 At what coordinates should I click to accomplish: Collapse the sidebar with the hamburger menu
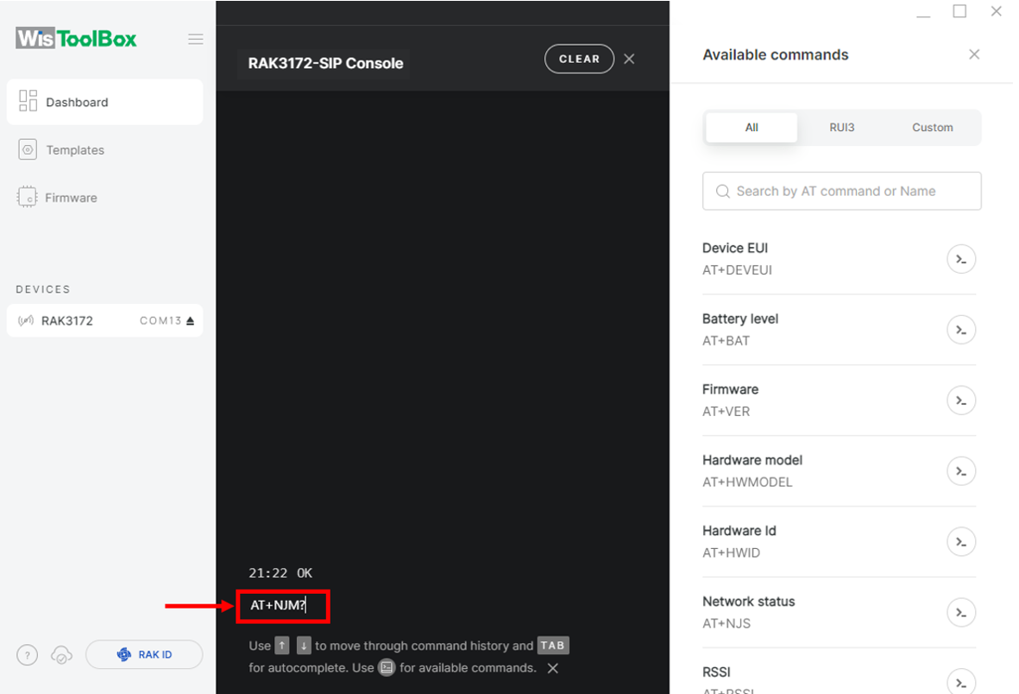196,39
